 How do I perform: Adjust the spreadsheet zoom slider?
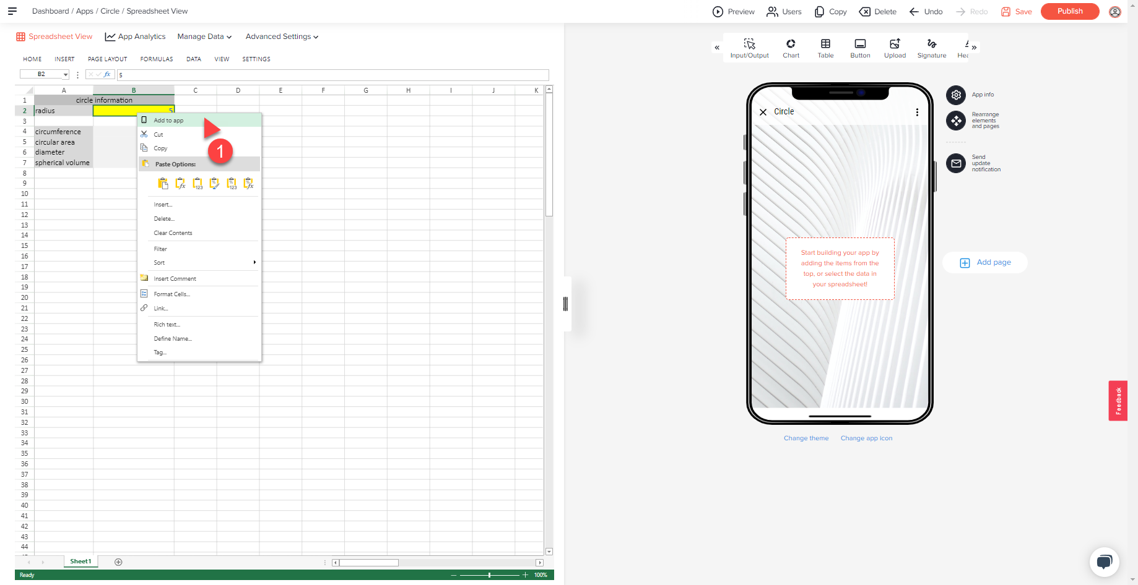point(489,575)
